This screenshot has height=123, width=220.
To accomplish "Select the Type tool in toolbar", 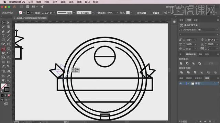I will tap(3, 36).
